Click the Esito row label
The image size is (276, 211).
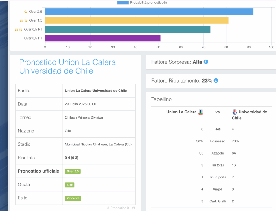(23, 198)
